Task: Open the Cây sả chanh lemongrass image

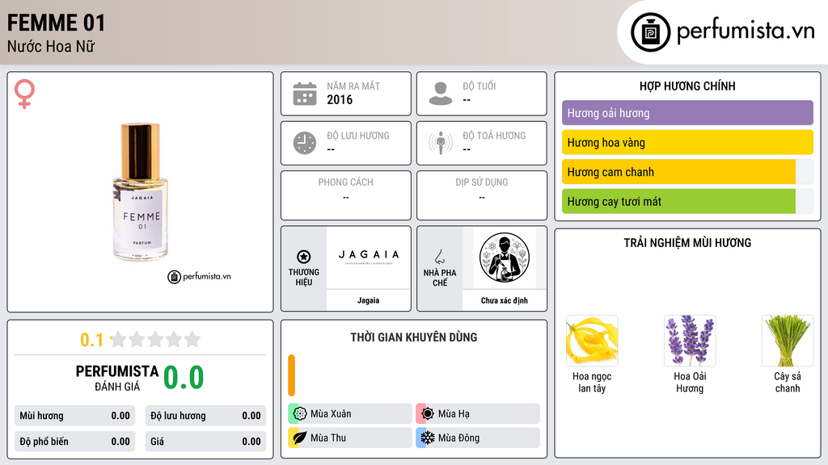Action: 788,341
